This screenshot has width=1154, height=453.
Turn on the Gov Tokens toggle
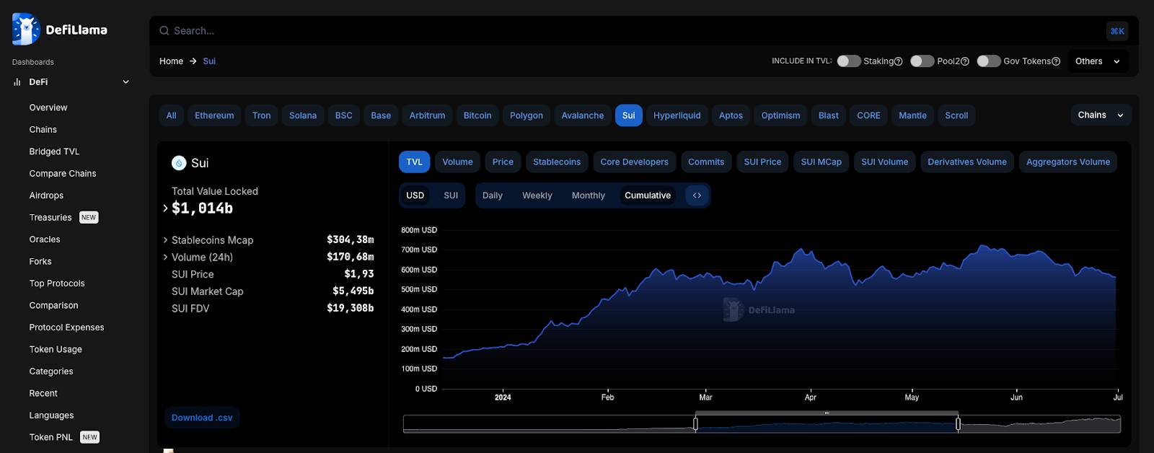[989, 61]
